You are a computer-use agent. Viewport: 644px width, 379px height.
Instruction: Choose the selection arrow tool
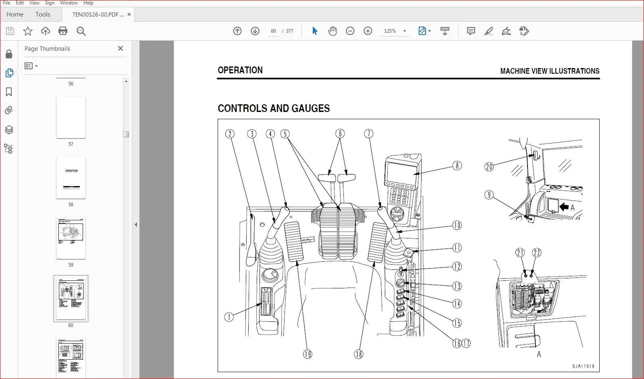(315, 31)
